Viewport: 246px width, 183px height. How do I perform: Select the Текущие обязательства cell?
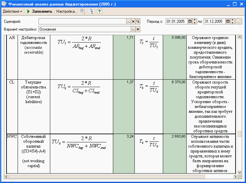pos(34,107)
